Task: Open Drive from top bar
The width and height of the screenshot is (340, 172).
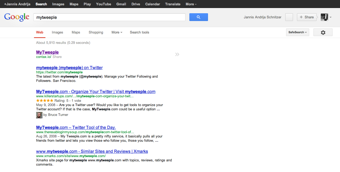Action: pos(136,4)
